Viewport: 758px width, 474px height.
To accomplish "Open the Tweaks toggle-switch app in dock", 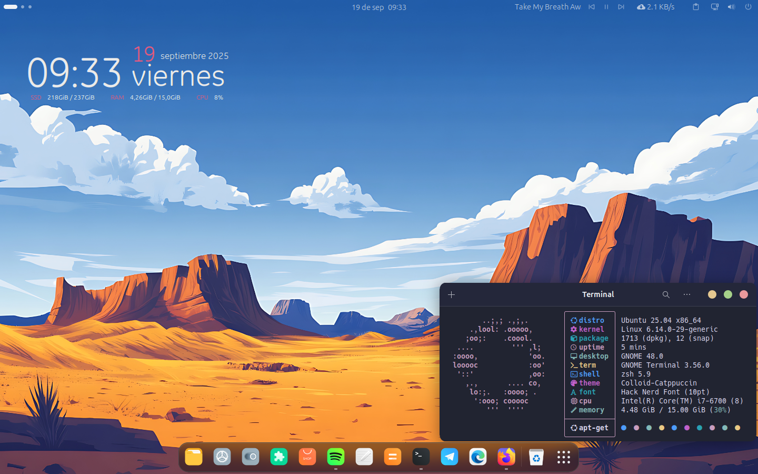I will 251,457.
